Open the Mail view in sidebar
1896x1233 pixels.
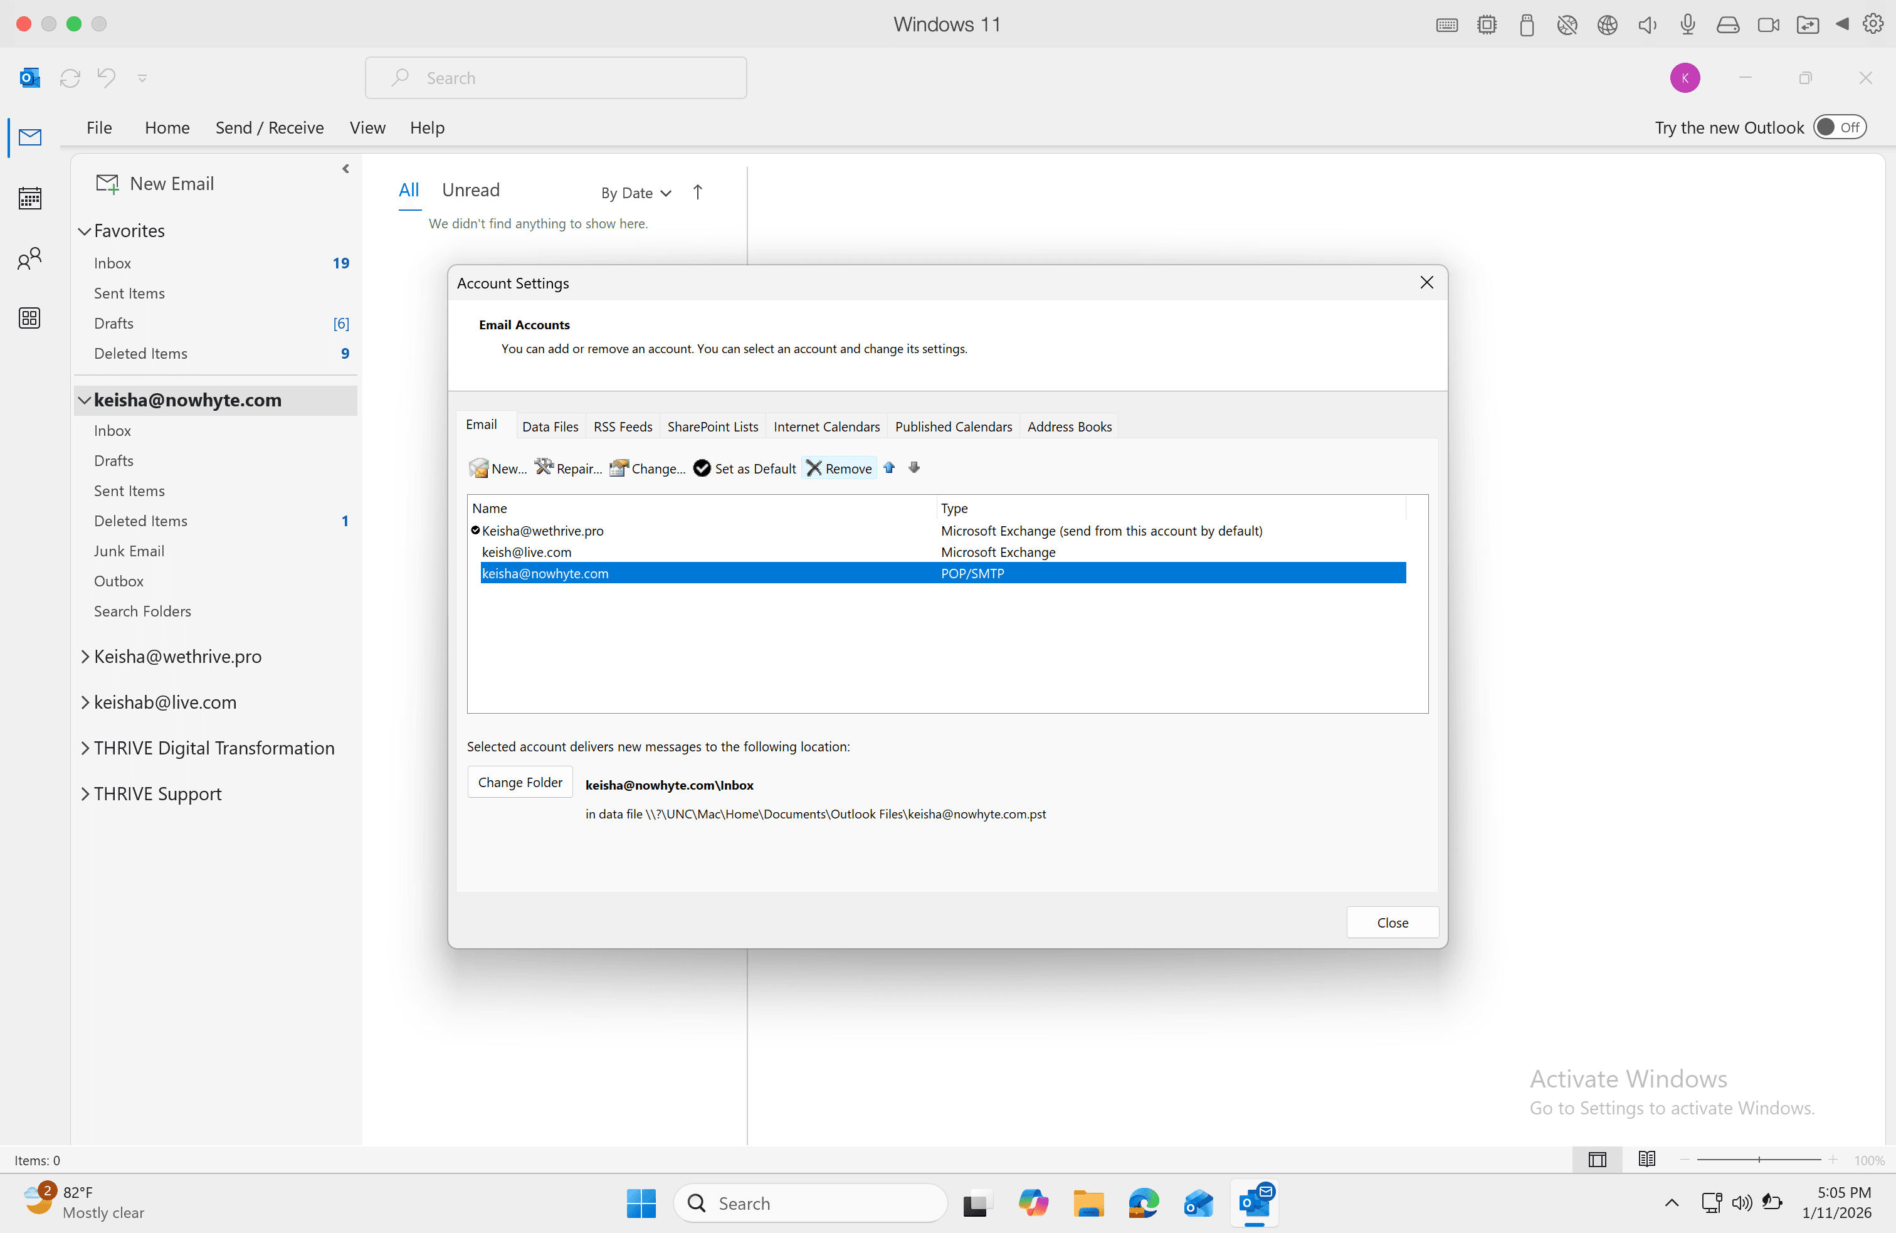point(29,137)
